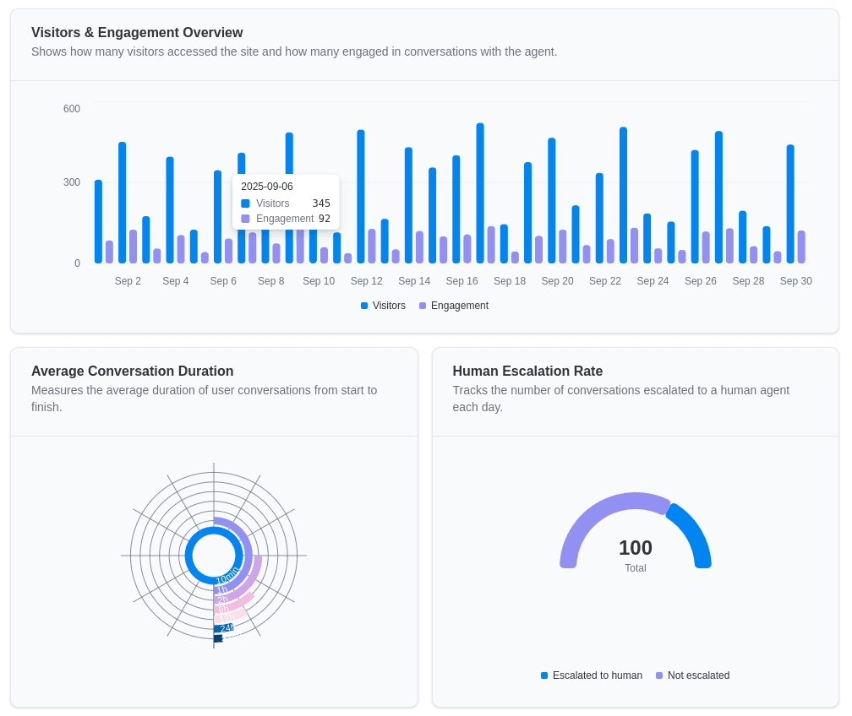Hide the Escalated to human legend item

[x=591, y=675]
